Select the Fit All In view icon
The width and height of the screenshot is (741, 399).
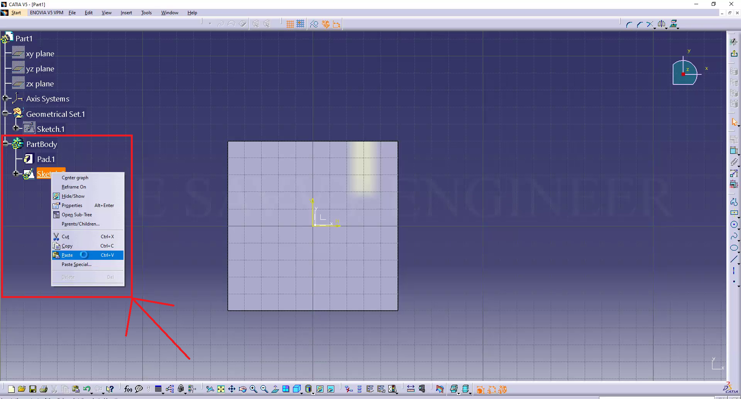[x=221, y=389]
